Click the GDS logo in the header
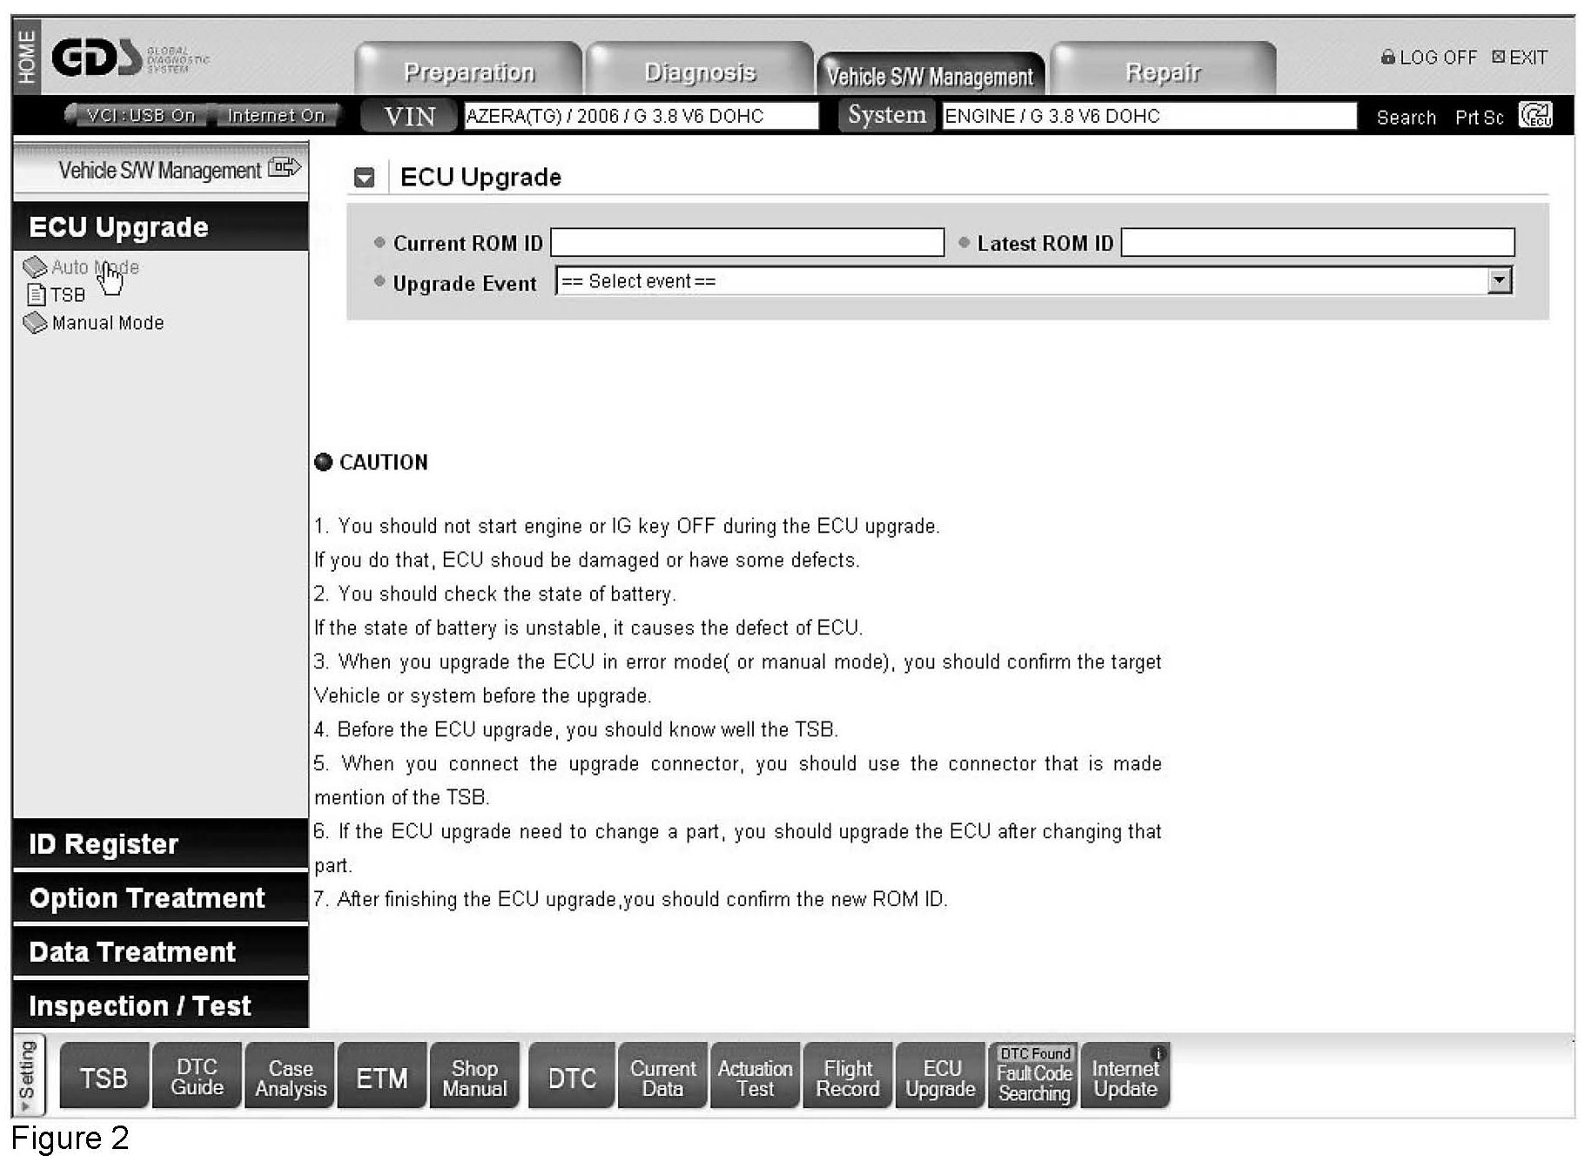 pyautogui.click(x=96, y=59)
